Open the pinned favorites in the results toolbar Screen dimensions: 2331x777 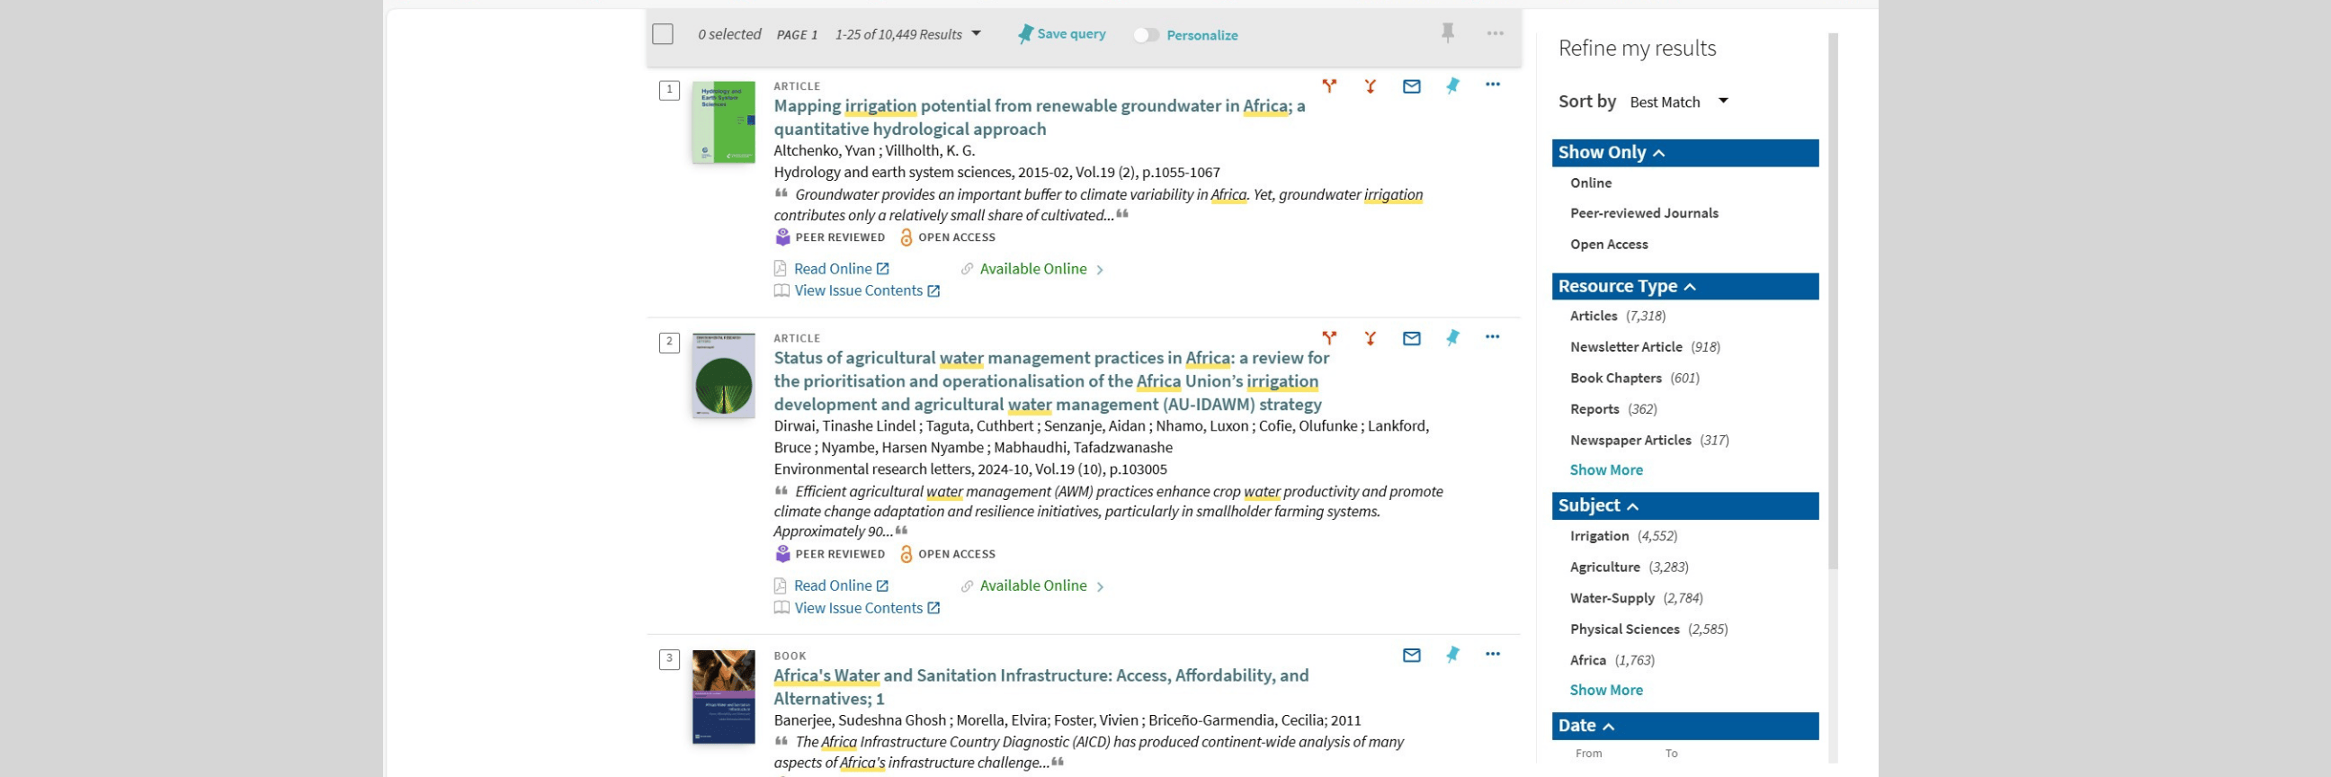pos(1447,33)
